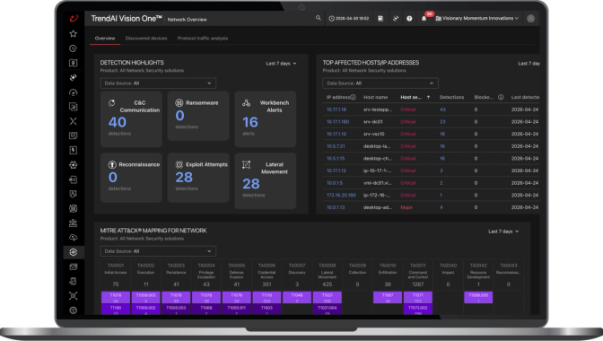This screenshot has height=341, width=603.
Task: Click the Lateral Movement card icon
Action: click(246, 164)
